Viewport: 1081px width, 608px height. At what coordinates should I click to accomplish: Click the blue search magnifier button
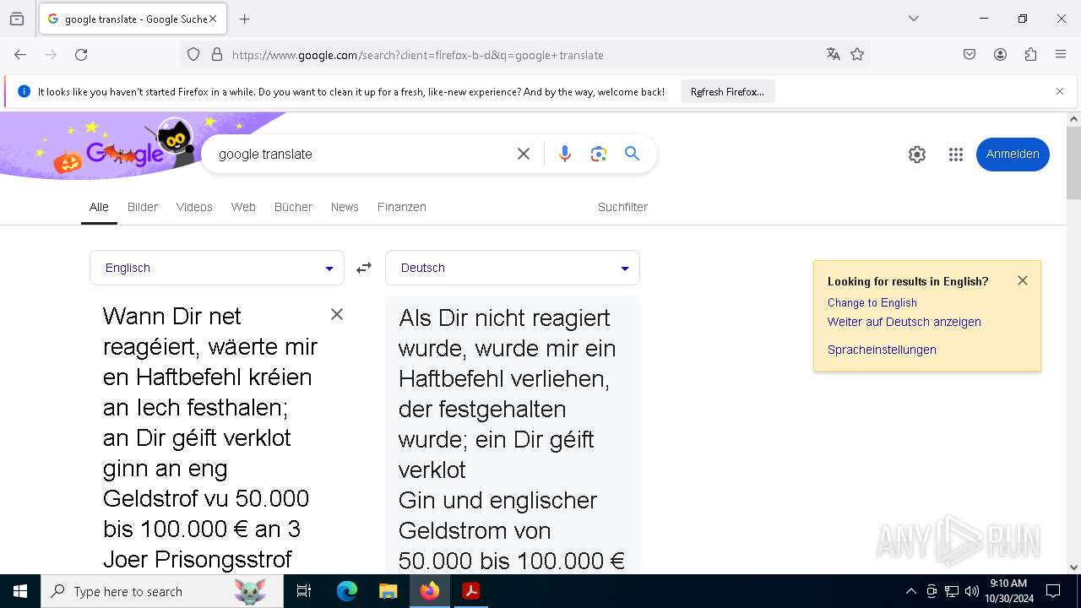pos(632,154)
